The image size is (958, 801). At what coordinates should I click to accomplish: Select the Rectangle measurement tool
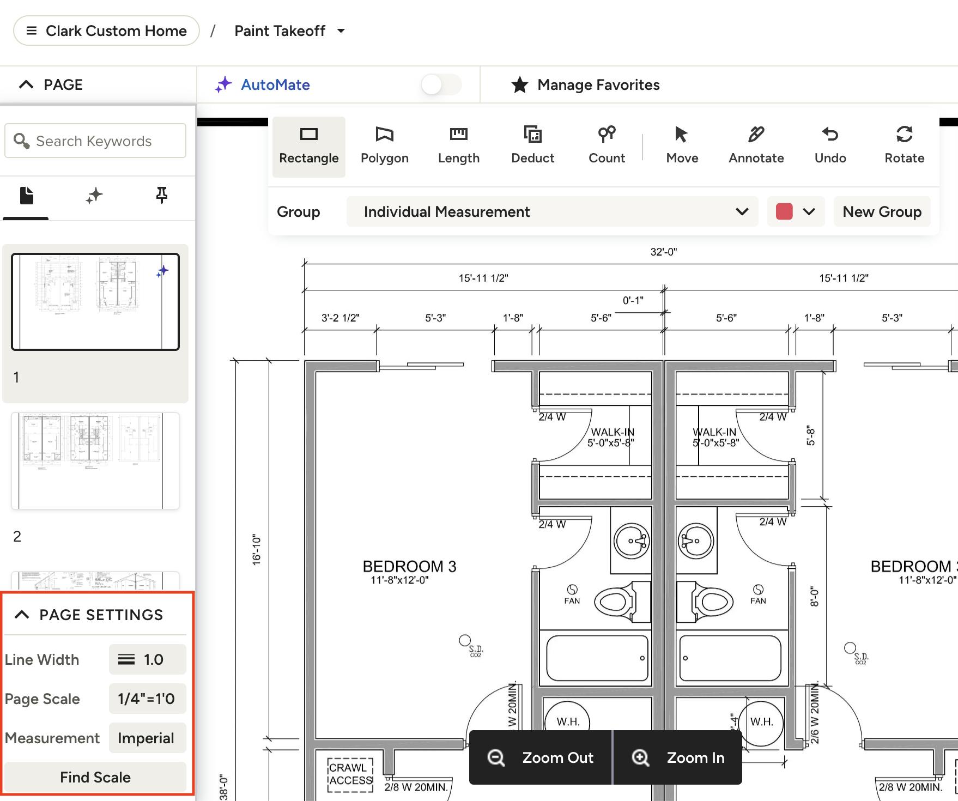point(308,146)
